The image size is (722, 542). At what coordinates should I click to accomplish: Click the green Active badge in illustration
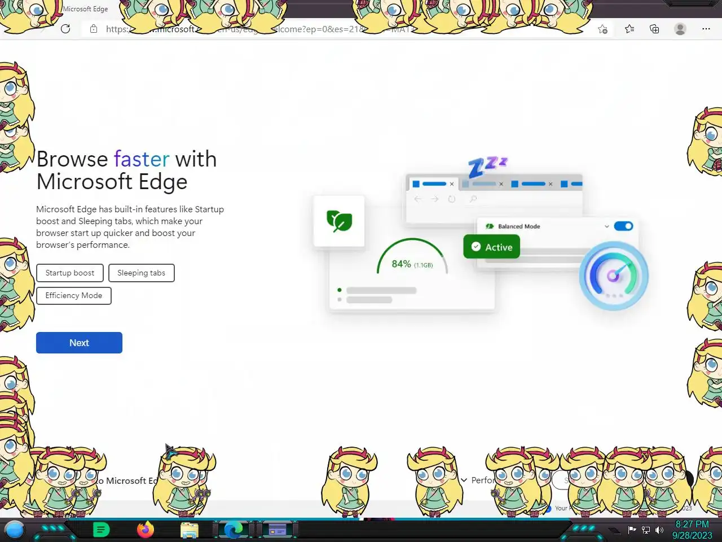point(492,247)
